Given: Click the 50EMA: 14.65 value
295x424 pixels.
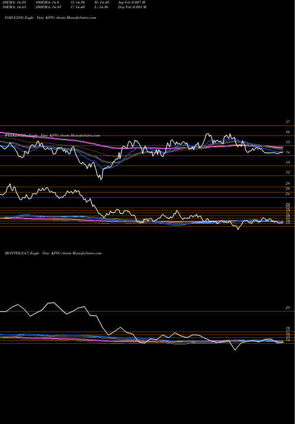Looking at the screenshot, I should click(15, 7).
